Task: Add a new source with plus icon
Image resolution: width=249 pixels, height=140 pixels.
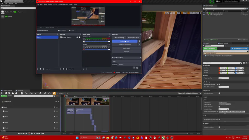Action: (x=61, y=69)
